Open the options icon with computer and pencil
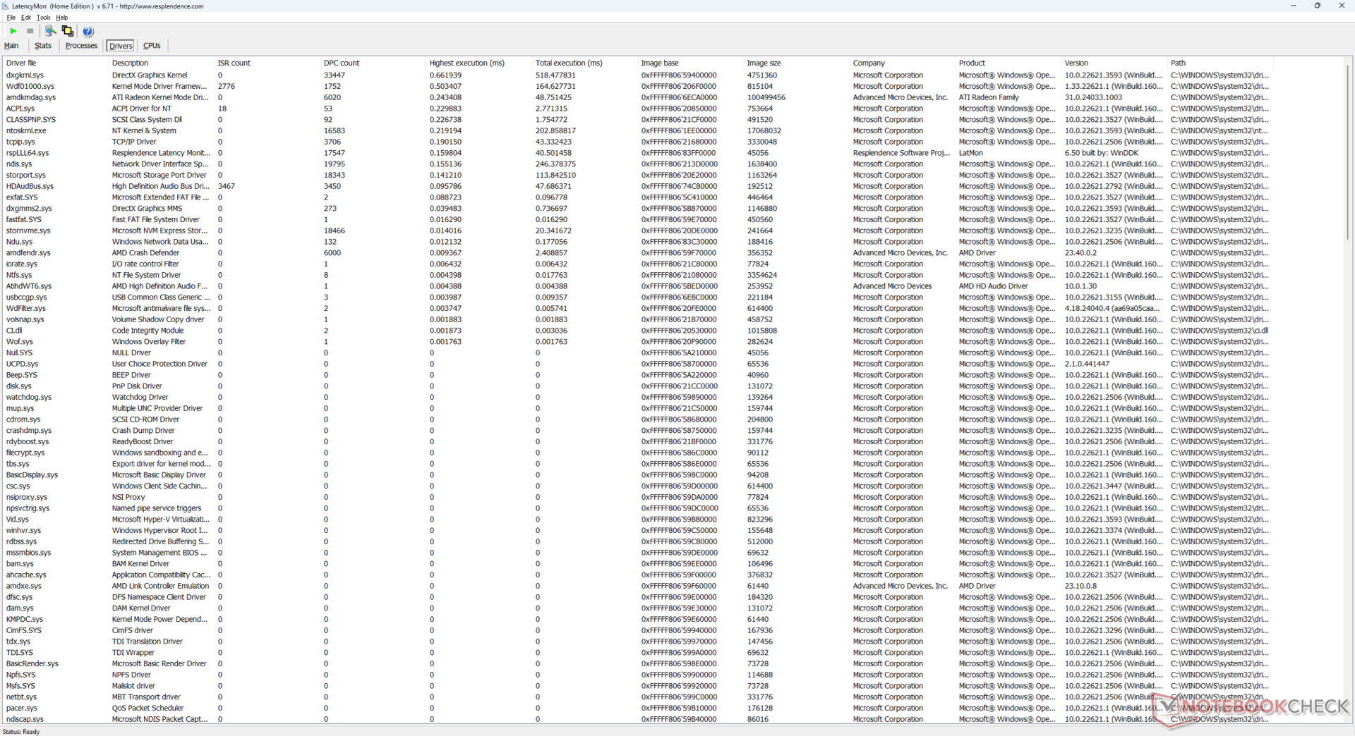The height and width of the screenshot is (736, 1355). [50, 31]
